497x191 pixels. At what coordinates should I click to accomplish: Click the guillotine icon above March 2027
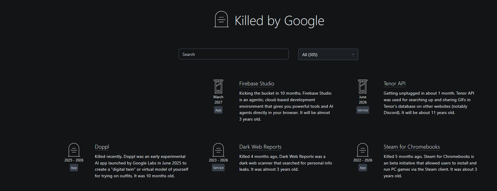(218, 86)
